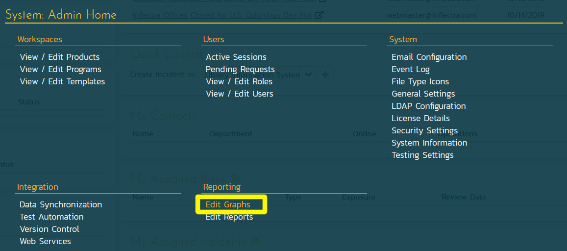This screenshot has width=567, height=251.
Task: Open View / Edit Programs
Action: pos(60,69)
